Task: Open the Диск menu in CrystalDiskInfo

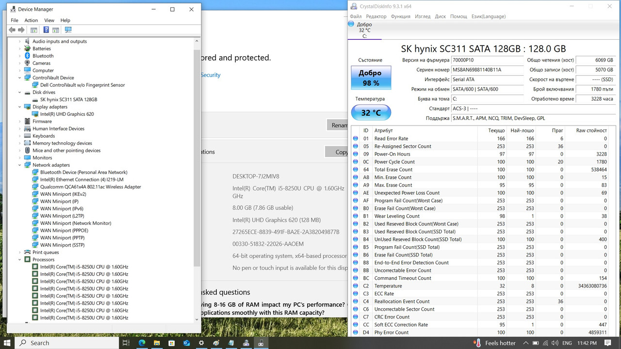Action: click(440, 16)
